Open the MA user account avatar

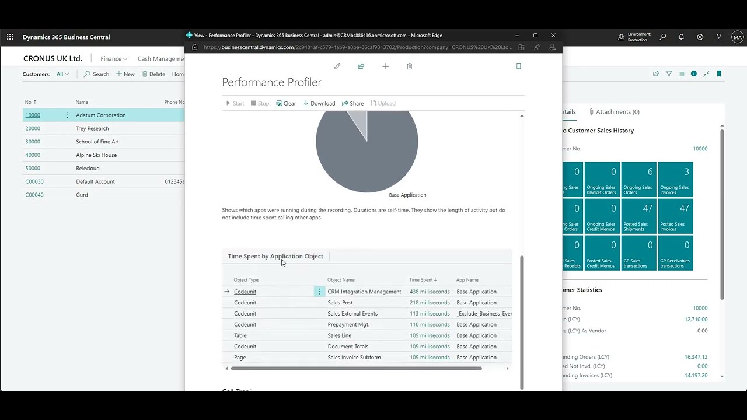click(737, 37)
